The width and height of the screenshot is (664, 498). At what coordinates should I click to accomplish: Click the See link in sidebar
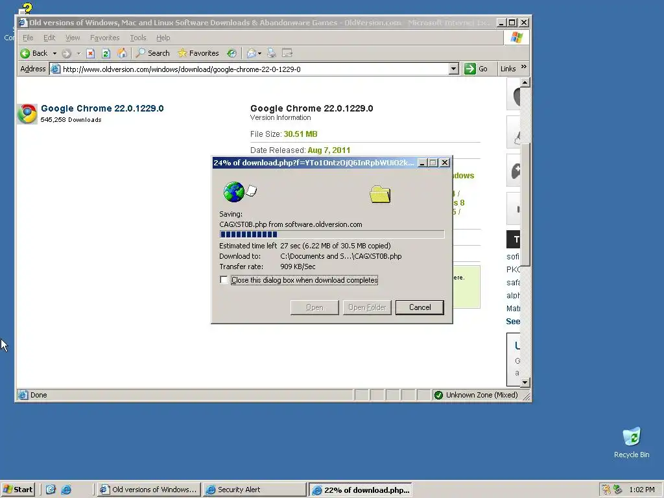pos(513,322)
